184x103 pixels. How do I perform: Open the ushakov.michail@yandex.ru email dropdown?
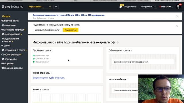click(x=47, y=30)
